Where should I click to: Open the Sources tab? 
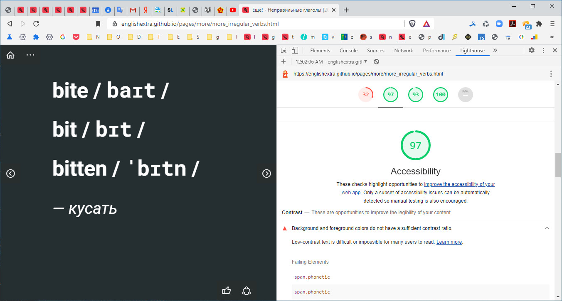(x=376, y=51)
